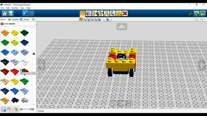Enable color selection sub-tool

[x=92, y=19]
